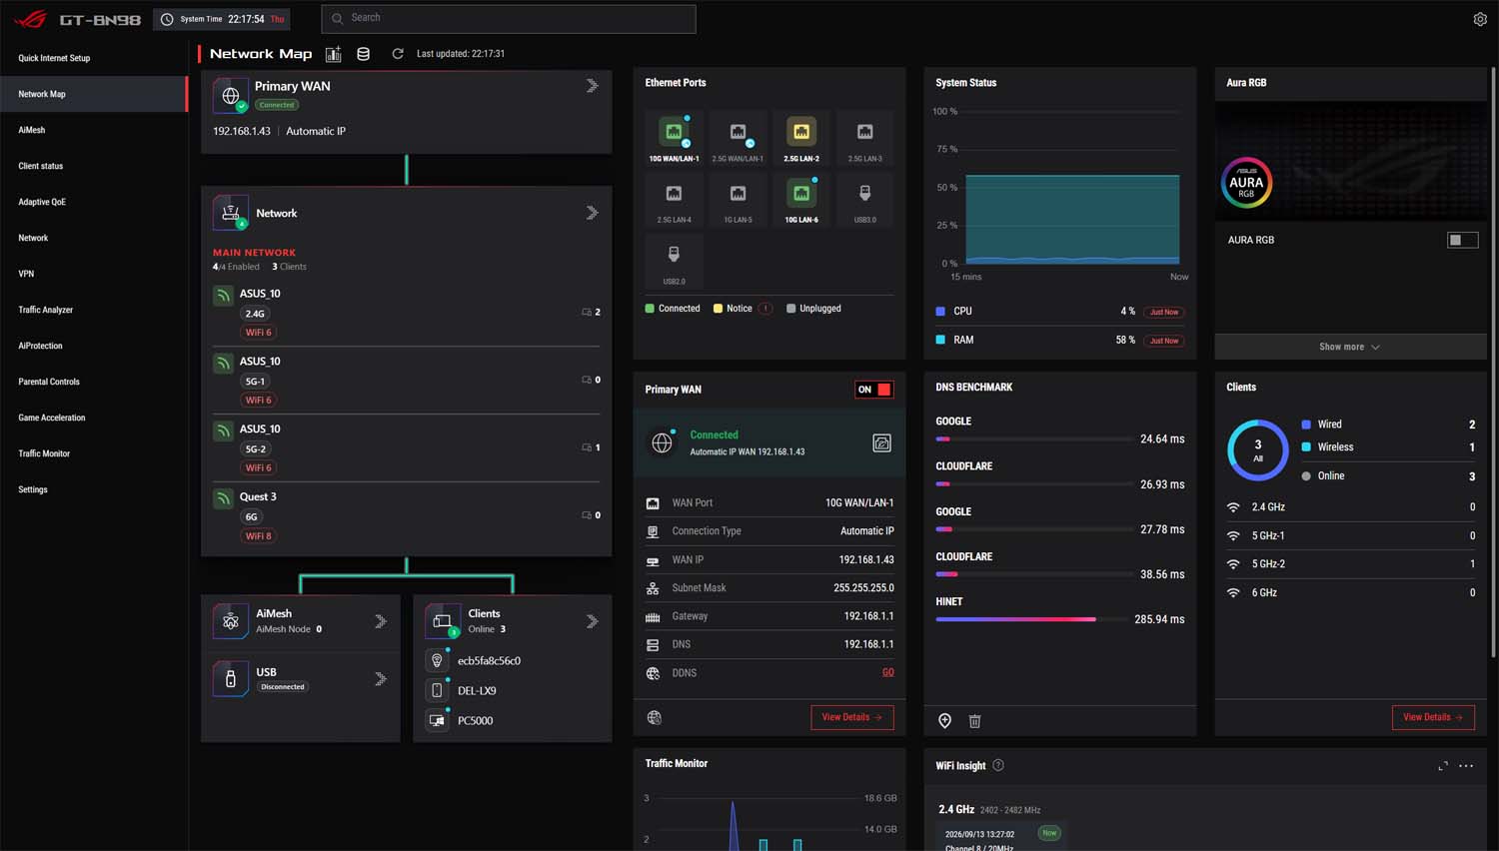Follow the DDNS GO link
Viewport: 1499px width, 851px height.
[x=888, y=673]
